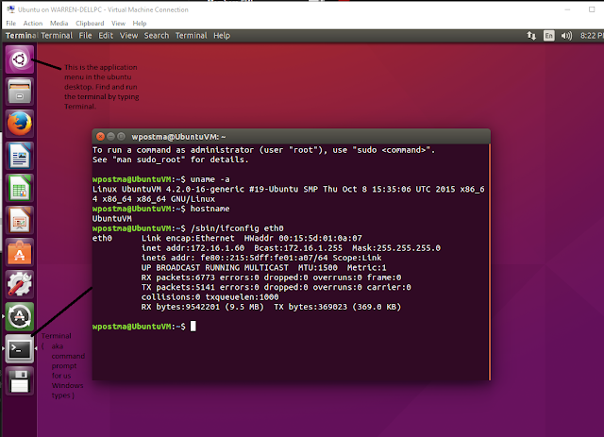
Task: Click the Hyper-V window title 'Ubuntu on WARREN-DELLPC'
Action: click(103, 9)
